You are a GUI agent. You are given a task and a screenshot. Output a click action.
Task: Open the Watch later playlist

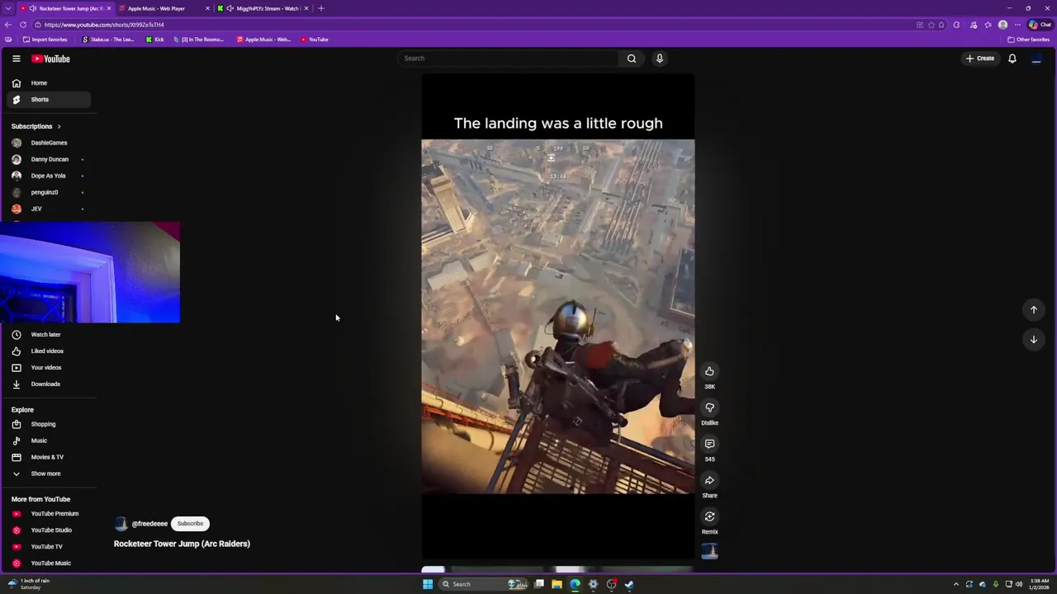(49, 335)
